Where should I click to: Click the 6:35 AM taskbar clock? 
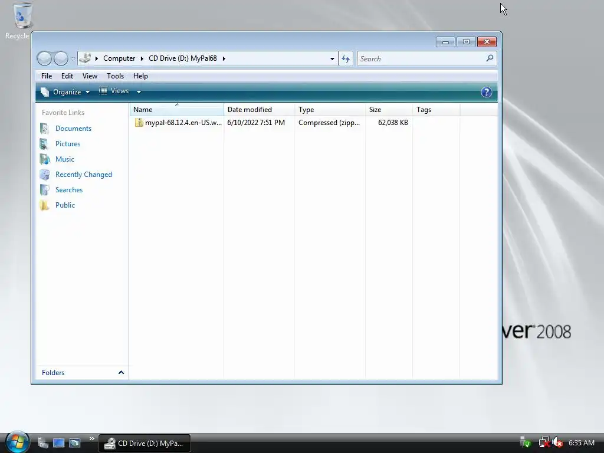(581, 442)
